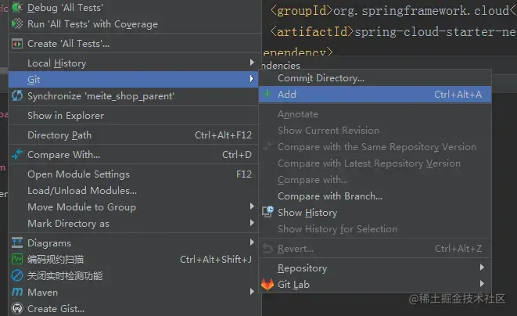Click the Ctrl+Alt+A shortcut label
Screen dimensions: 517x316
point(458,95)
